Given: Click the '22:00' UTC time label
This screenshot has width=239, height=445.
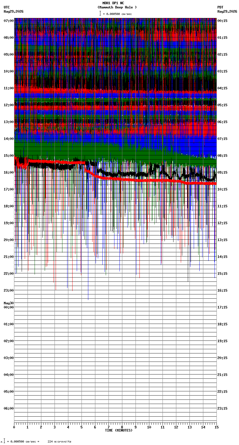Looking at the screenshot, I should [9, 274].
